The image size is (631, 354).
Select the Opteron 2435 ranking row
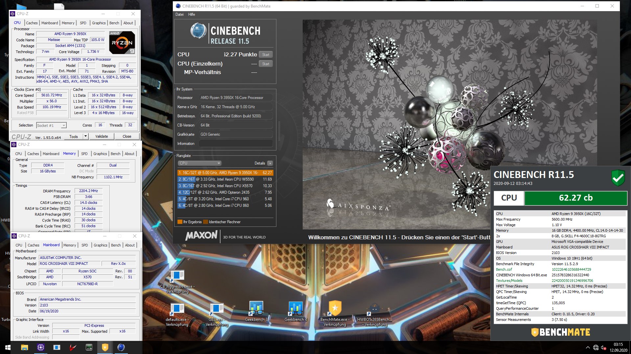225,192
